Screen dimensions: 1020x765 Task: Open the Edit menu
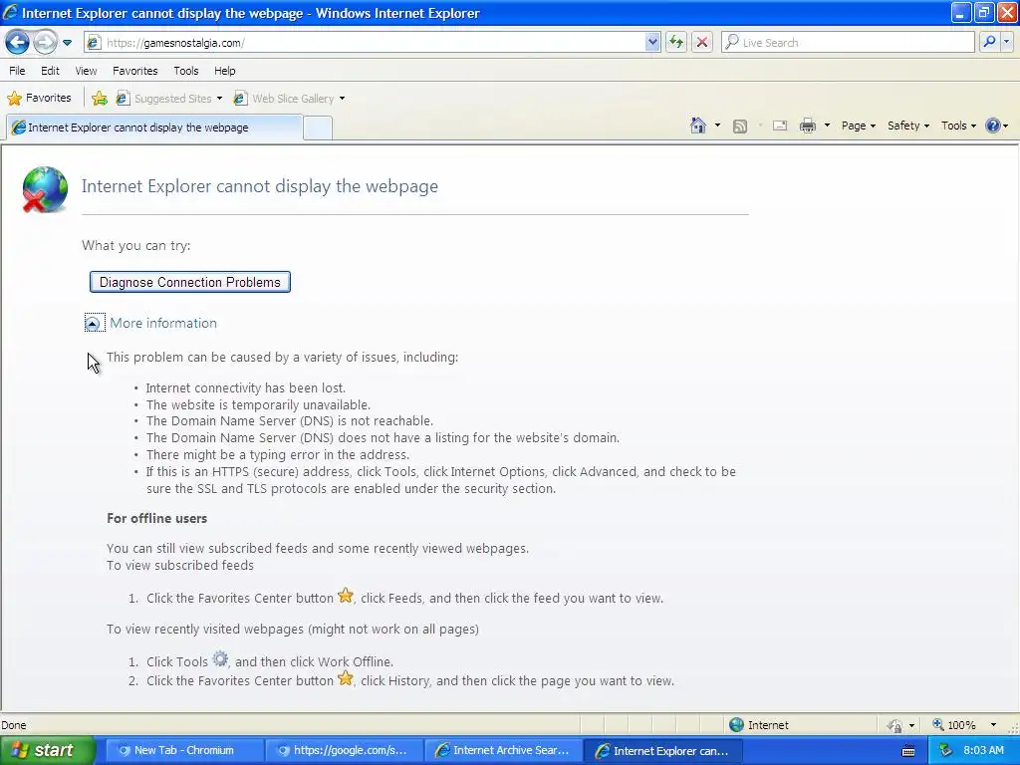(x=50, y=71)
